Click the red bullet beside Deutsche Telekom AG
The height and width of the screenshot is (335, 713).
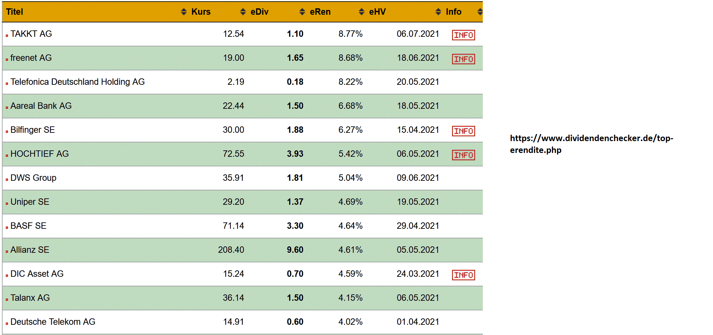click(7, 323)
